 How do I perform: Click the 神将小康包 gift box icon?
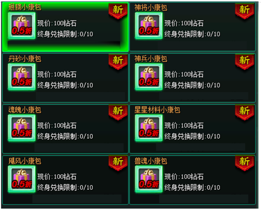click(x=149, y=25)
